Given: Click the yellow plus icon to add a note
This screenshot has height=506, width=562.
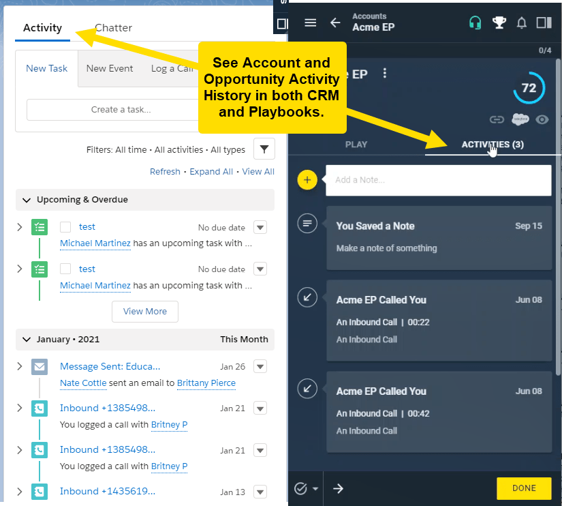Looking at the screenshot, I should 307,180.
